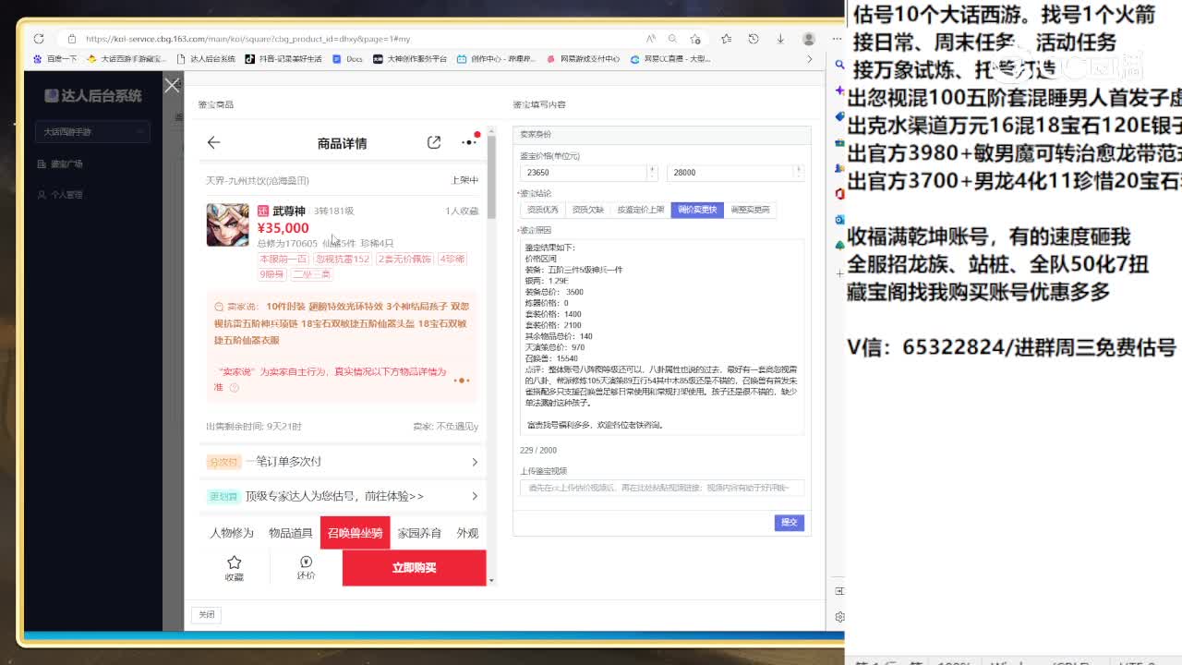Open the browser more options menu
Viewport: 1182px width, 665px height.
tap(836, 39)
